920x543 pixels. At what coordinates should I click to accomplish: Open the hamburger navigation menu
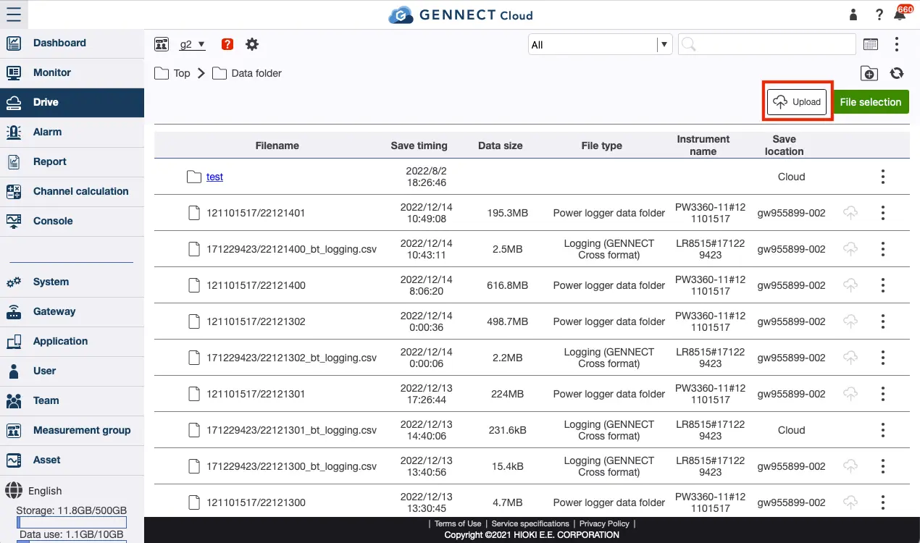click(14, 14)
